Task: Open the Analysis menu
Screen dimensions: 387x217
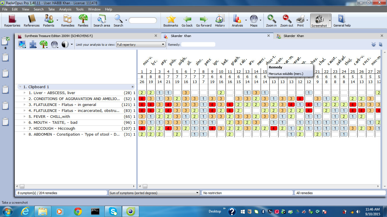Action: [x=65, y=9]
